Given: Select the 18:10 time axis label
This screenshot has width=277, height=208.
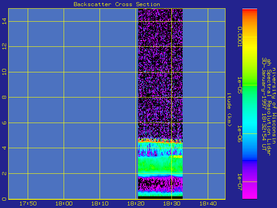Looking at the screenshot, I should click(x=100, y=204).
